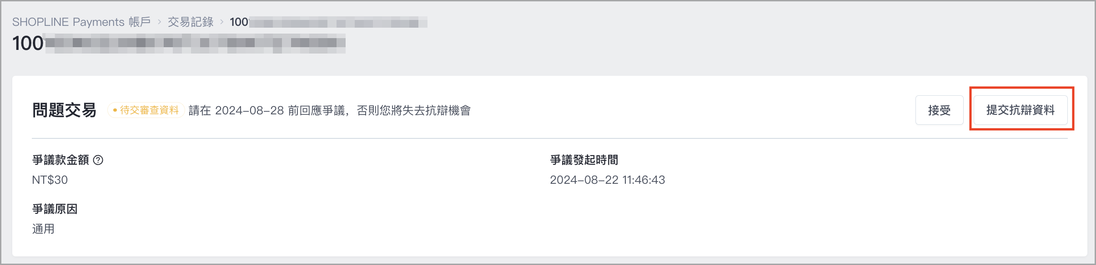Click the breadcrumb chevron after 交易記錄
The image size is (1096, 265).
click(x=222, y=22)
